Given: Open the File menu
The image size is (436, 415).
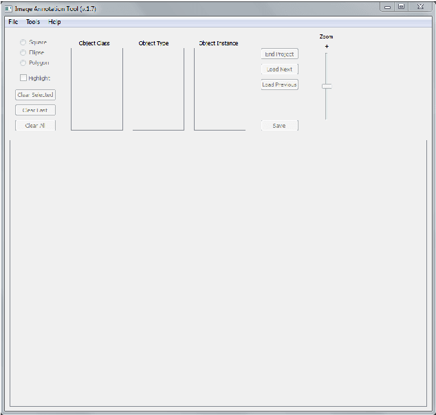Looking at the screenshot, I should [13, 22].
